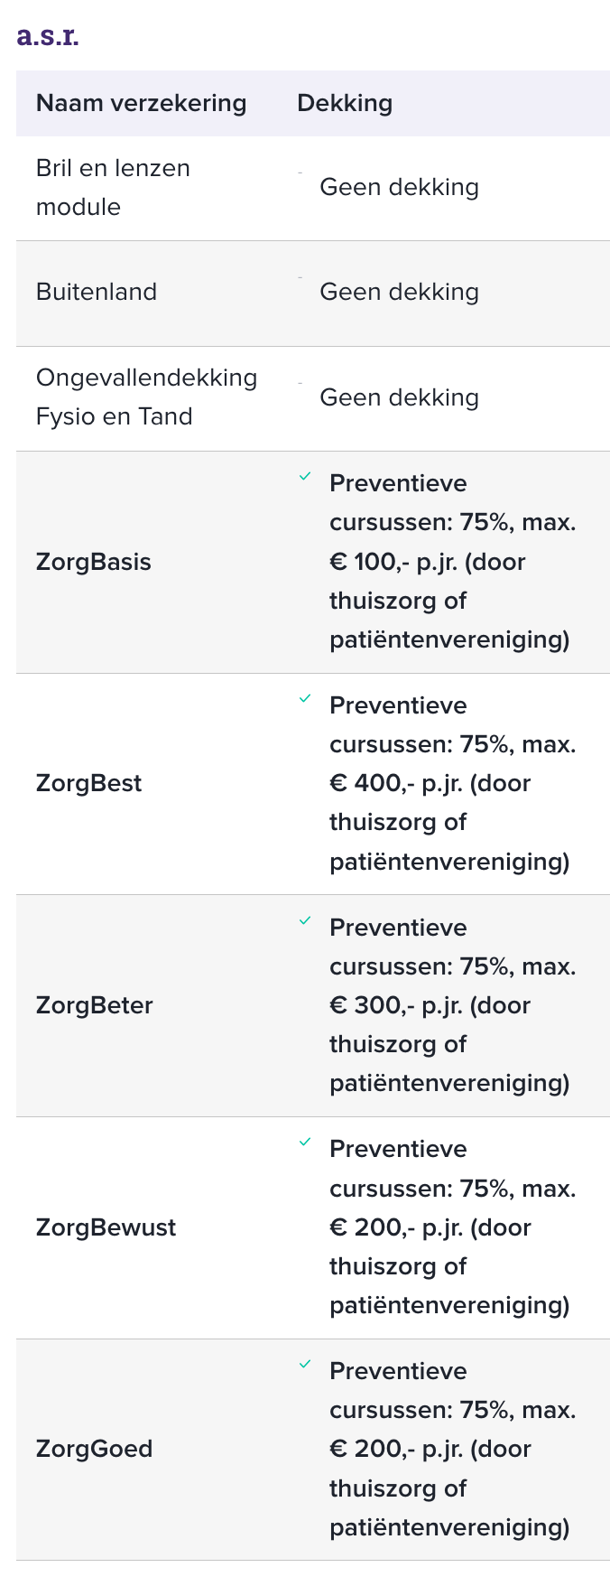Click the Ongevallendekking Fysio en Tand label

click(x=146, y=397)
